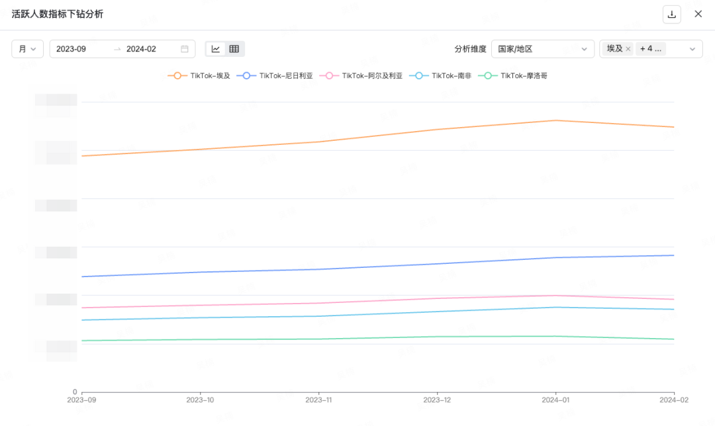Viewport: 715px width, 426px height.
Task: Open the calendar icon in date range
Action: pos(185,49)
